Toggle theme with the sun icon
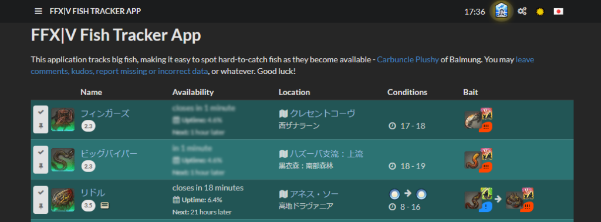601x222 pixels. [540, 12]
